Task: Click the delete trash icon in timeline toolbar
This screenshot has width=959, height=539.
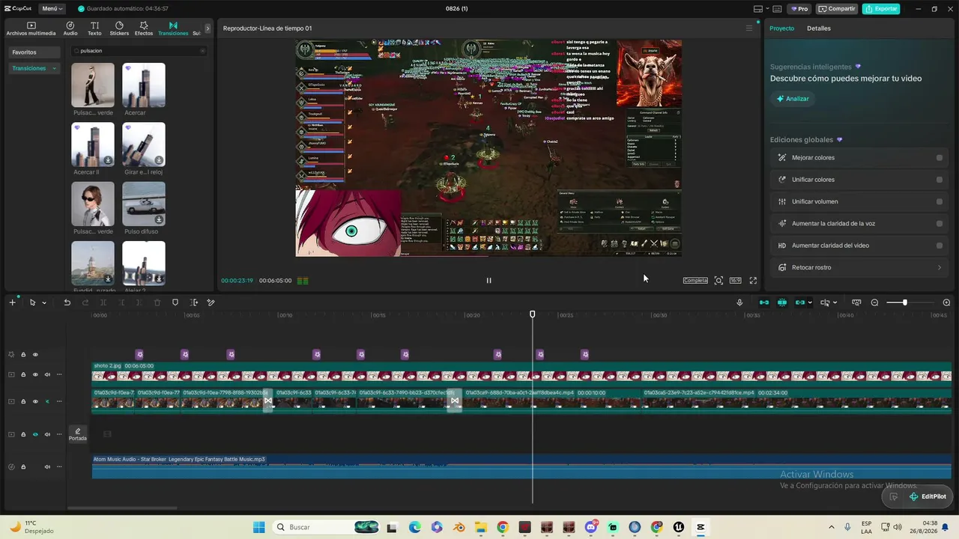Action: point(157,302)
